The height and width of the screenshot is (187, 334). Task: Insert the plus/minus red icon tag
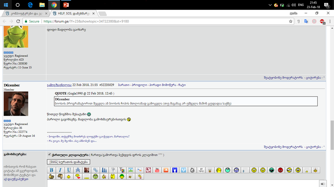click(148, 170)
